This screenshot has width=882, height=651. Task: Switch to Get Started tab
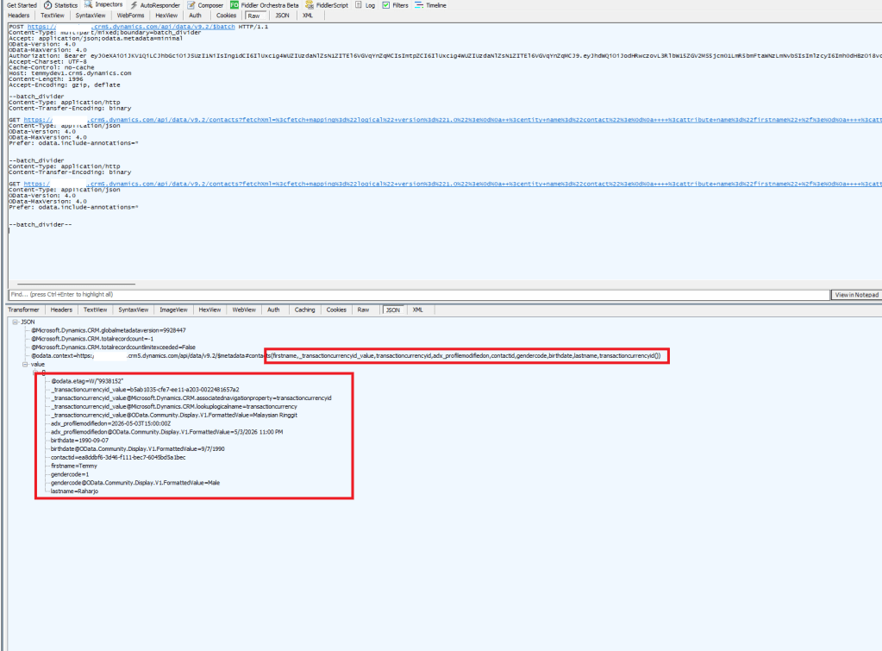pos(22,5)
